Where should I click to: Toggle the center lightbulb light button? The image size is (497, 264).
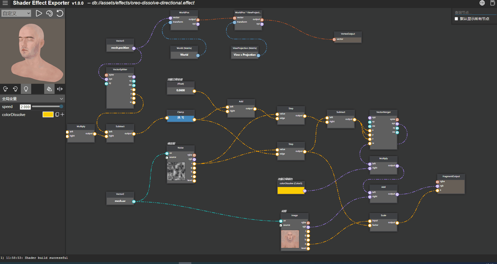pyautogui.click(x=26, y=89)
